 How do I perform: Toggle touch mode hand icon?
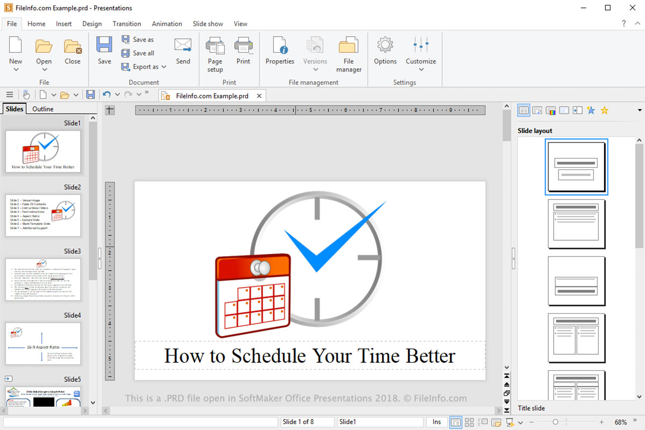[x=26, y=95]
